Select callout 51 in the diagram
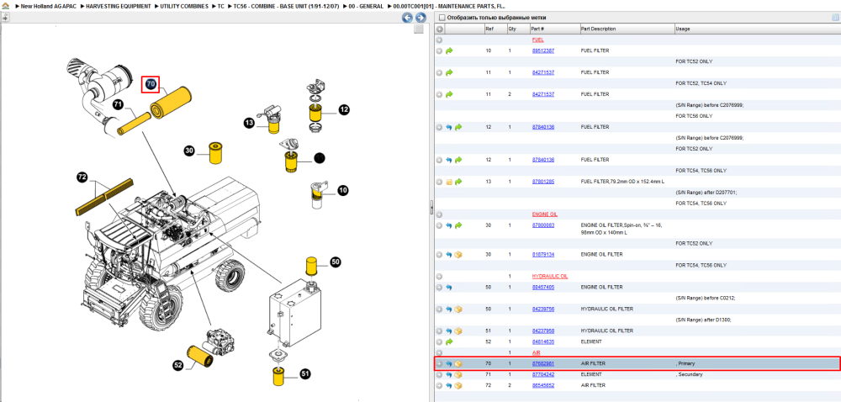 click(x=305, y=374)
